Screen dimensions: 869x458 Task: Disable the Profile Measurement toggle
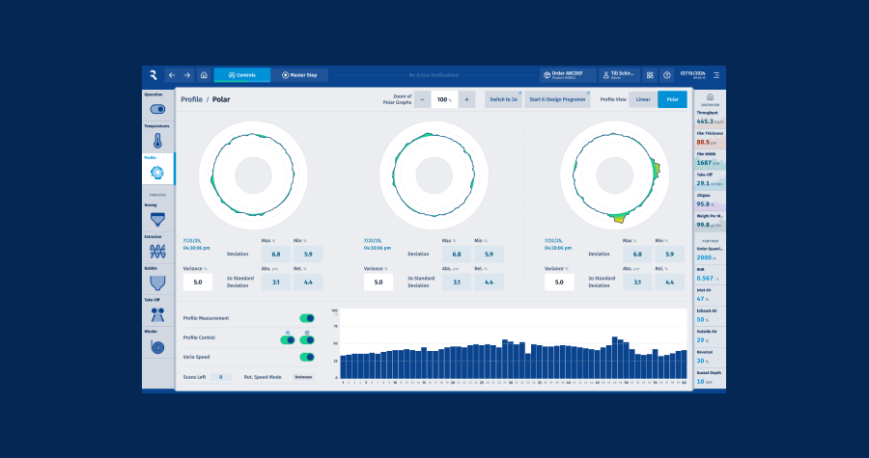point(308,317)
